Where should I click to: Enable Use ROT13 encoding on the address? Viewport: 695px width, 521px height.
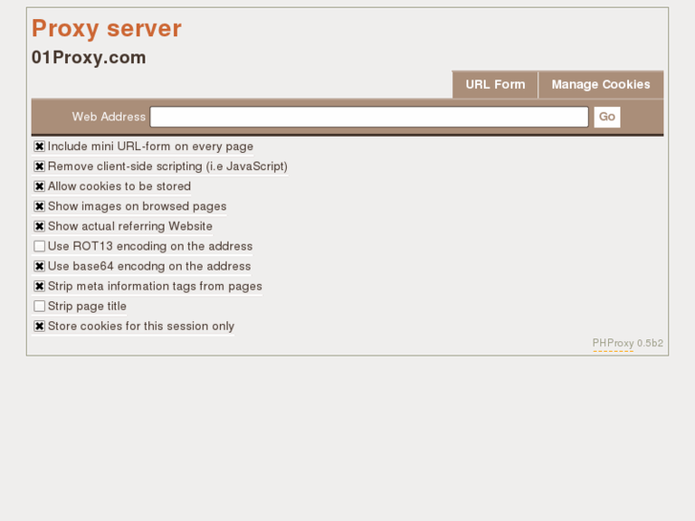tap(39, 246)
